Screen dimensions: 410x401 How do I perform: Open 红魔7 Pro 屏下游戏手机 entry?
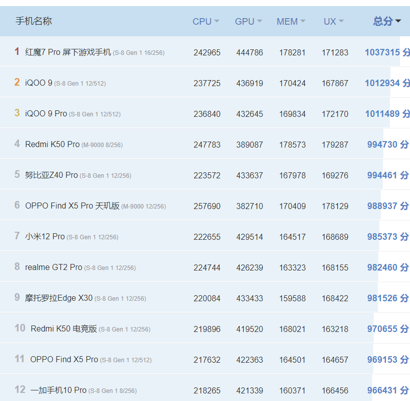pyautogui.click(x=95, y=52)
